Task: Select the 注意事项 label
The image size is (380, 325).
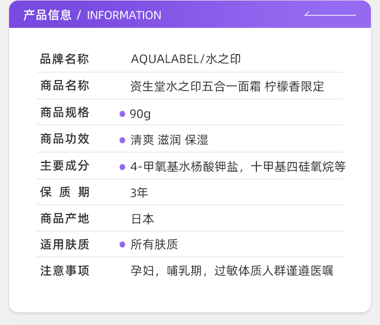Action: tap(65, 271)
